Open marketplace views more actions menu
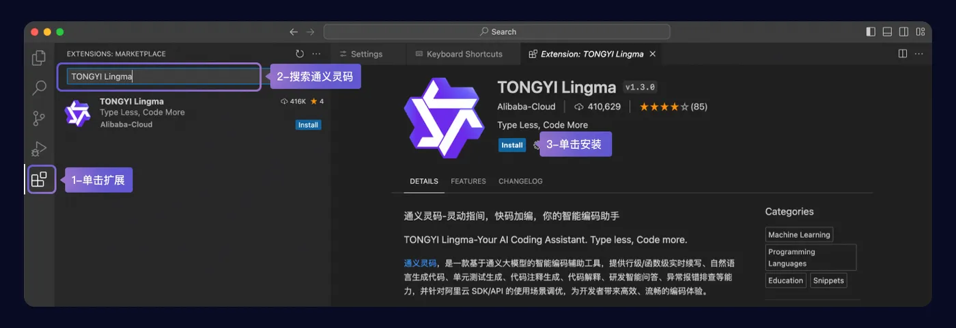The height and width of the screenshot is (328, 956). tap(316, 53)
